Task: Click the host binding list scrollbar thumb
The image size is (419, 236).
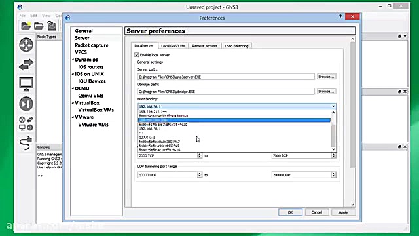Action: coord(333,135)
